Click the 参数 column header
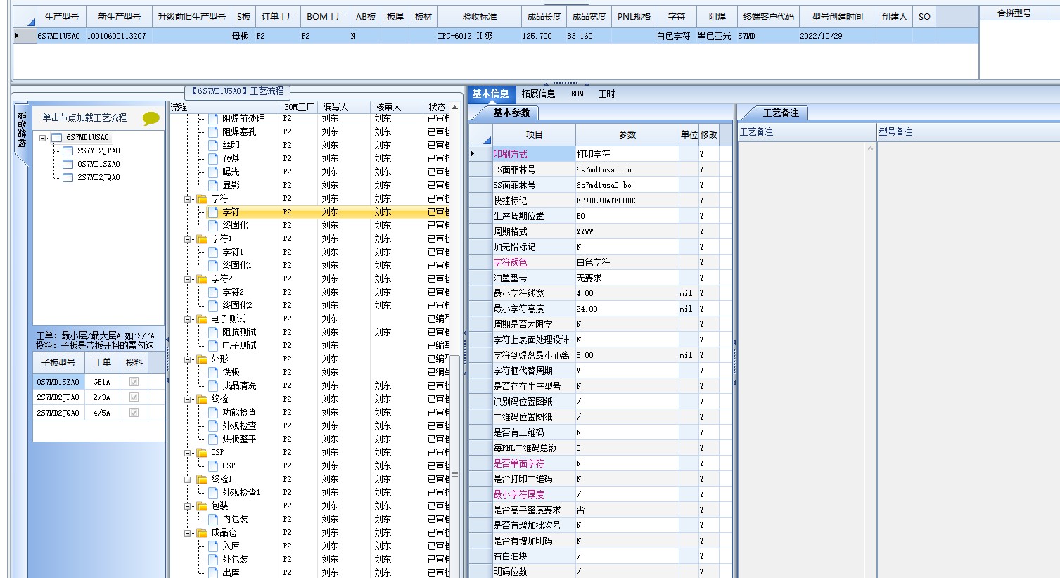1060x578 pixels. pos(627,134)
